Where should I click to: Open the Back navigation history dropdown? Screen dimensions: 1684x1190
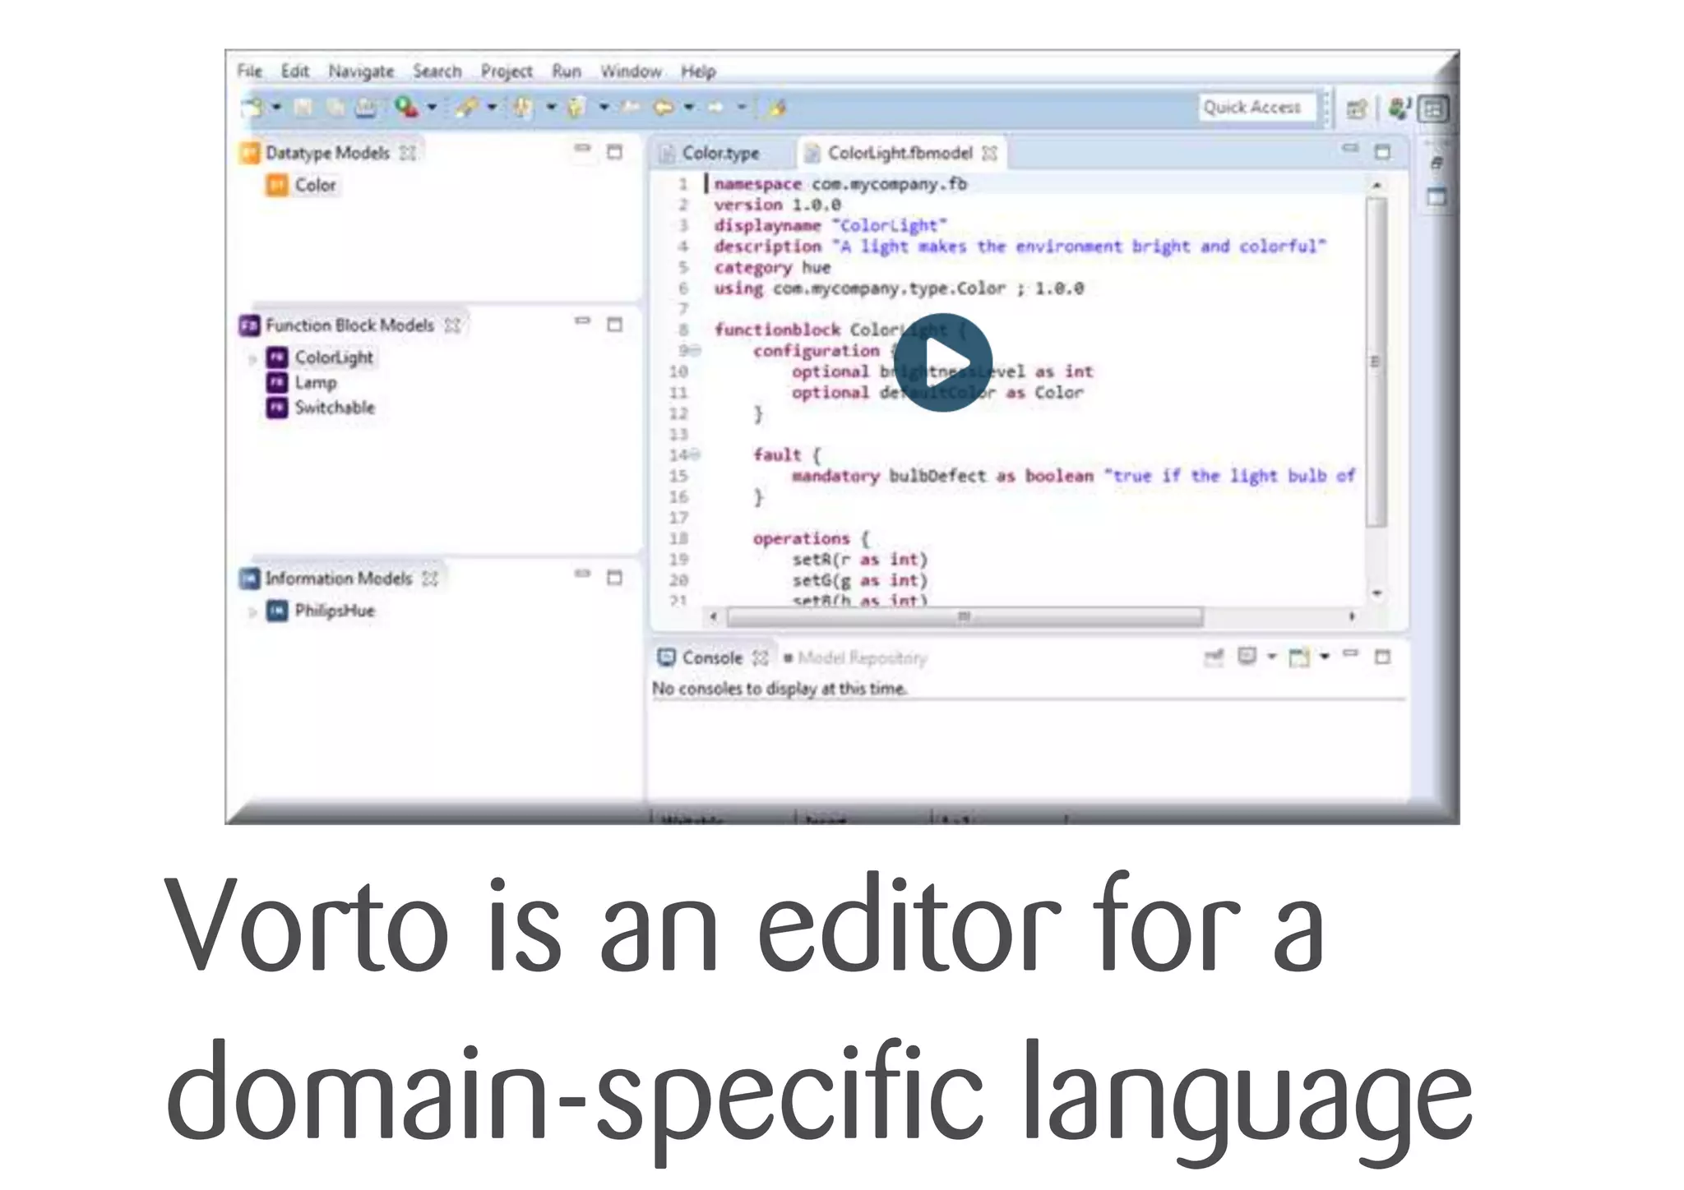689,108
